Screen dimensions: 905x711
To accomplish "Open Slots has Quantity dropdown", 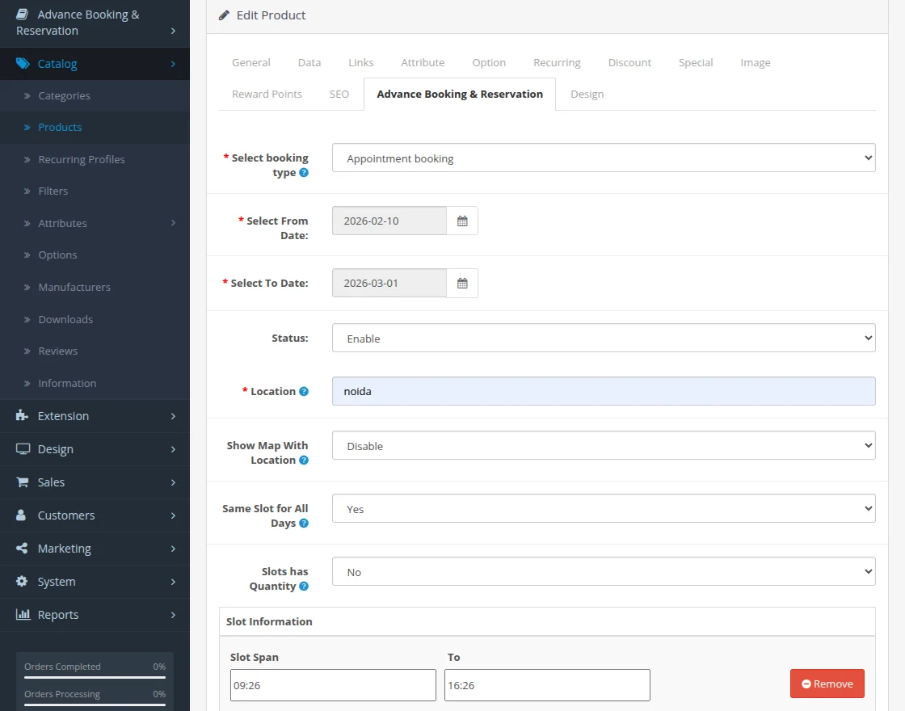I will click(x=603, y=572).
